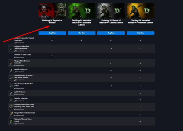Click Buy Now under Vessel of Hatred Deluxe Edition
This screenshot has height=131, width=183.
111,33
